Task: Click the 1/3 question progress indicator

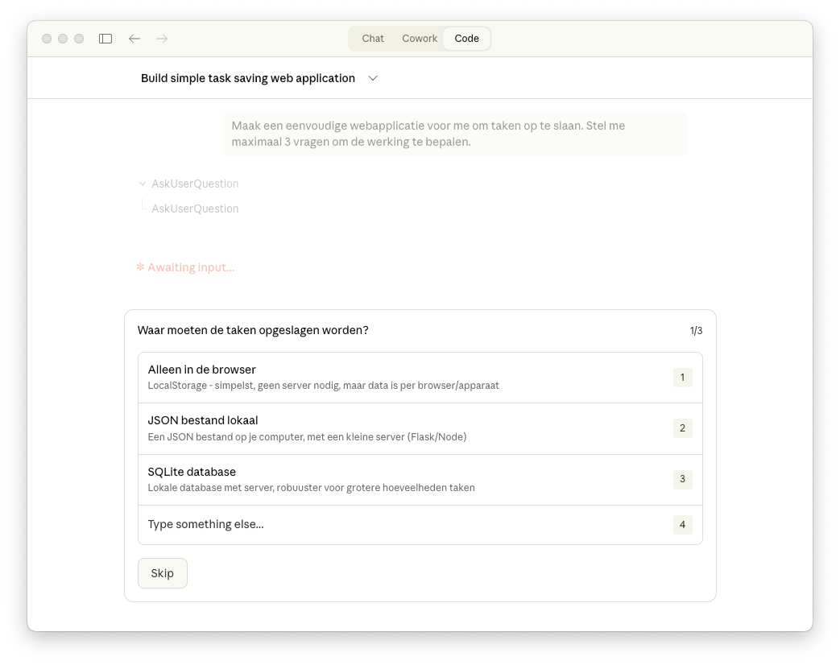Action: tap(696, 330)
